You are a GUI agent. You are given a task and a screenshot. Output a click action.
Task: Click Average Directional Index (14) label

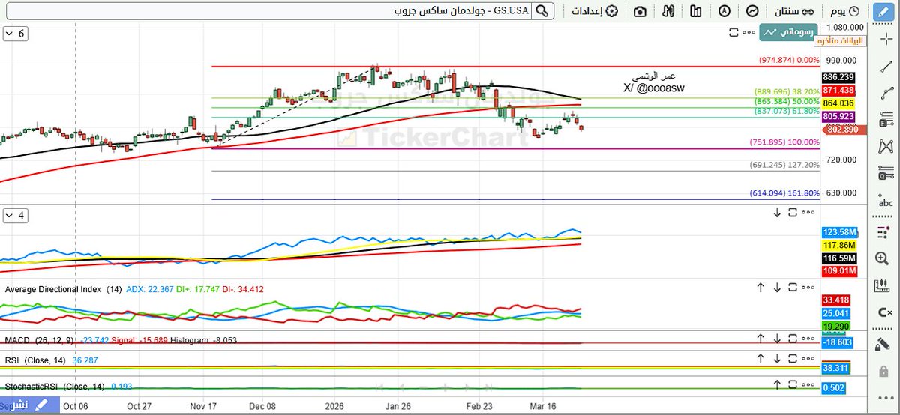[x=64, y=289]
